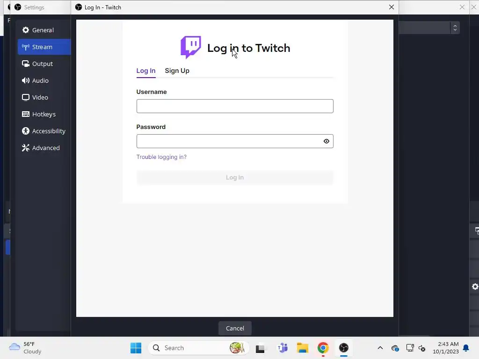Open the clock and date panel
This screenshot has height=359, width=479.
446,348
